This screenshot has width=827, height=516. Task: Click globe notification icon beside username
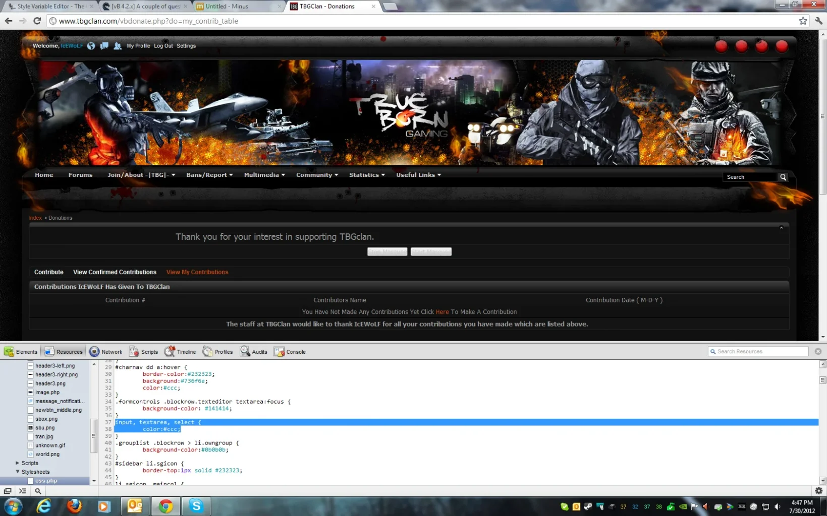click(91, 46)
